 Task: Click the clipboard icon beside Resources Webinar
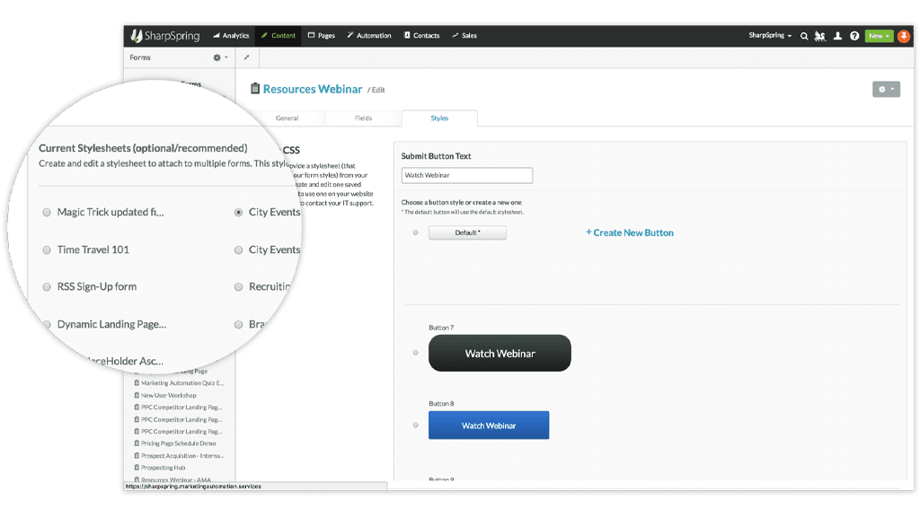coord(254,89)
